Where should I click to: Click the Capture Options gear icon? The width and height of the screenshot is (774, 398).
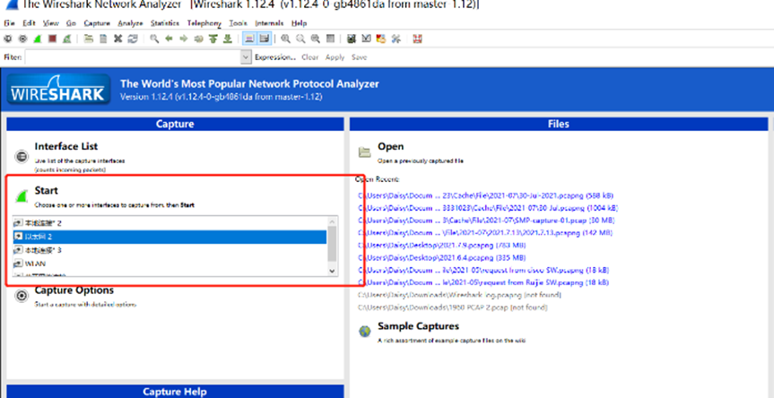coord(21,296)
